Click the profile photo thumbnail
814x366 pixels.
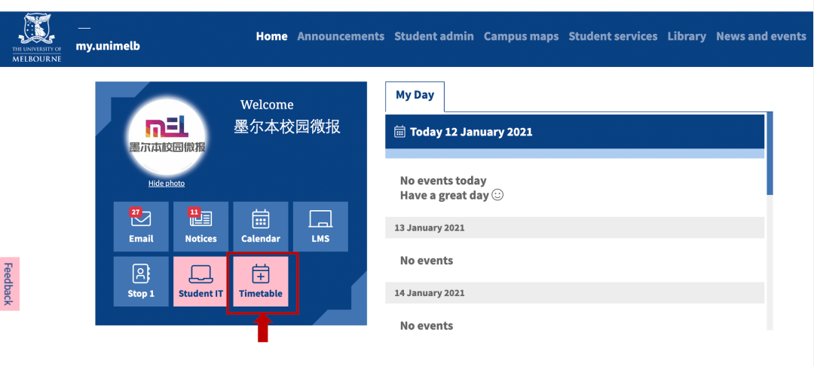click(167, 136)
